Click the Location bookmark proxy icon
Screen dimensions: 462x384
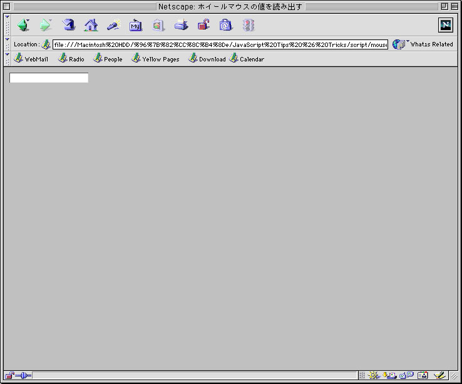(46, 44)
